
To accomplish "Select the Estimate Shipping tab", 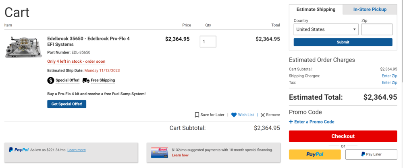I will [316, 10].
